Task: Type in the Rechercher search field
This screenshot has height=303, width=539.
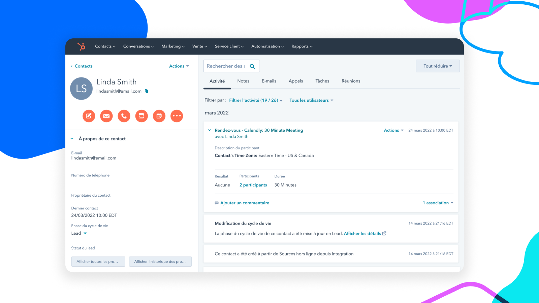Action: 226,66
